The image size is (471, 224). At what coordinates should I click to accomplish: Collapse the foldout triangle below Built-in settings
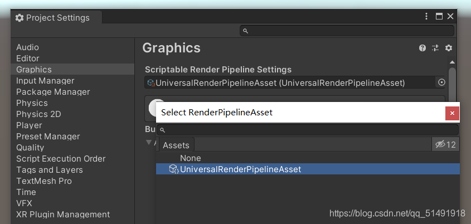[148, 142]
